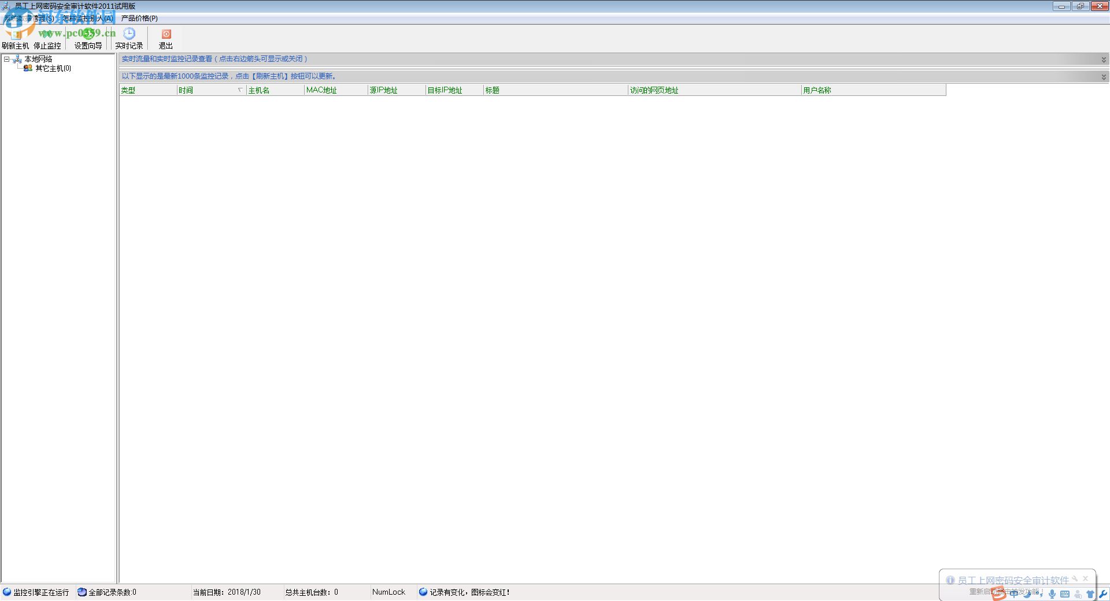
Task: Close the 员工上网密码安全审计软件 notification balloon
Action: 1085,578
